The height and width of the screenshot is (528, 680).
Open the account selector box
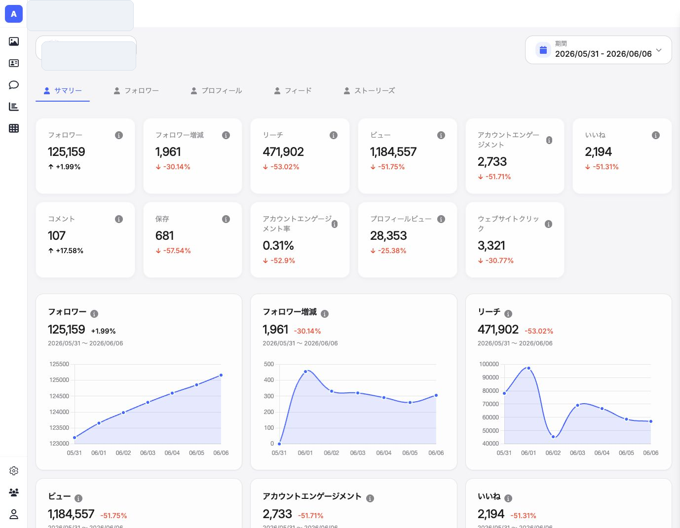(x=86, y=48)
